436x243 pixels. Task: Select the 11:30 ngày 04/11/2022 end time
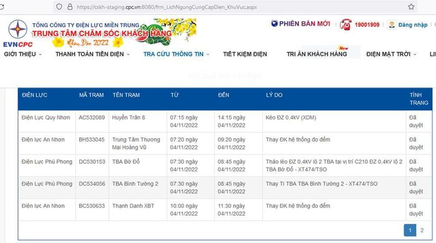[231, 210]
